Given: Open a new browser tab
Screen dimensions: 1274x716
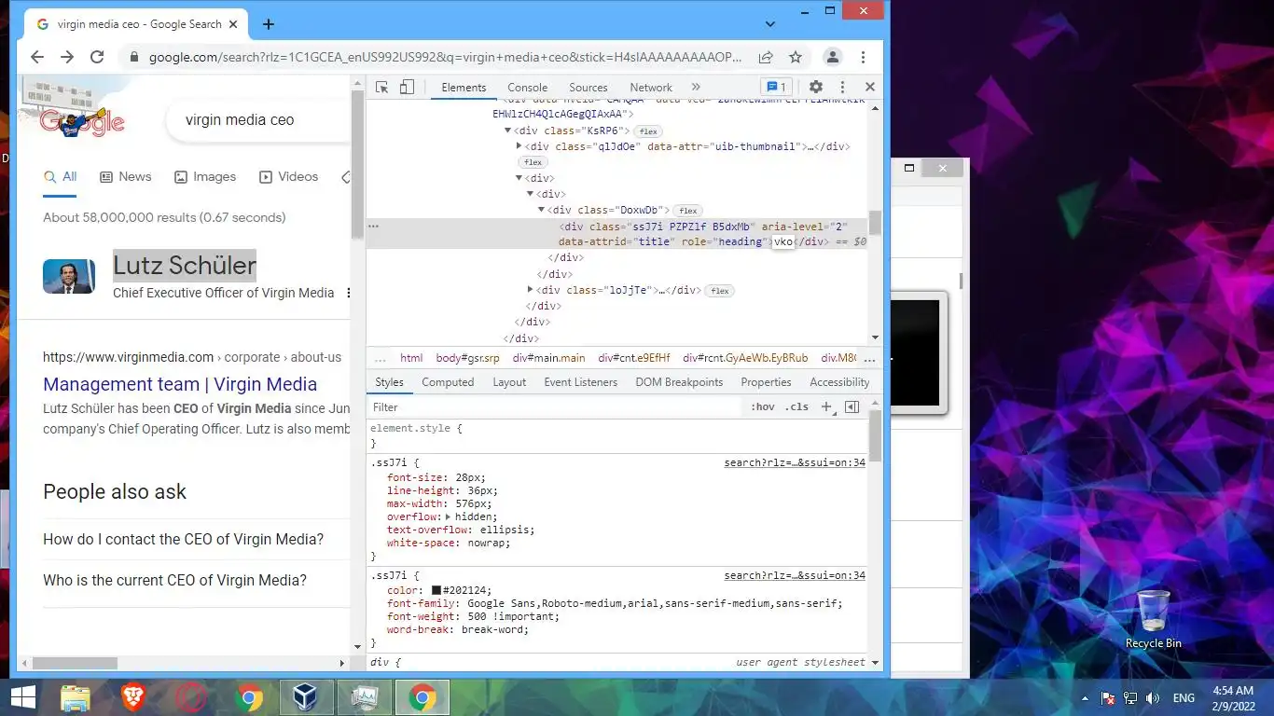Looking at the screenshot, I should [269, 24].
